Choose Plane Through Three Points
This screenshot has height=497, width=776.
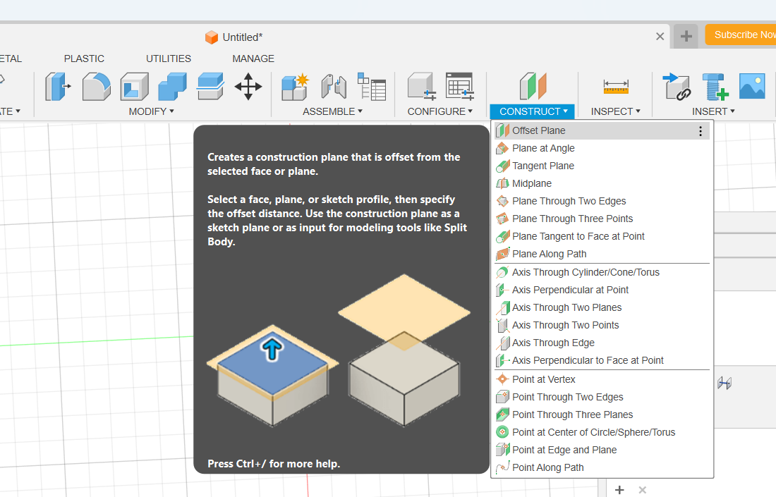click(x=602, y=219)
